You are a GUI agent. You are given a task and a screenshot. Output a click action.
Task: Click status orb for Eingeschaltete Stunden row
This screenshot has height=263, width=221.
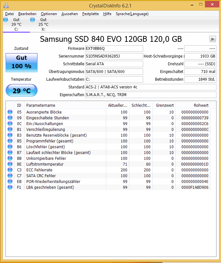[10, 118]
